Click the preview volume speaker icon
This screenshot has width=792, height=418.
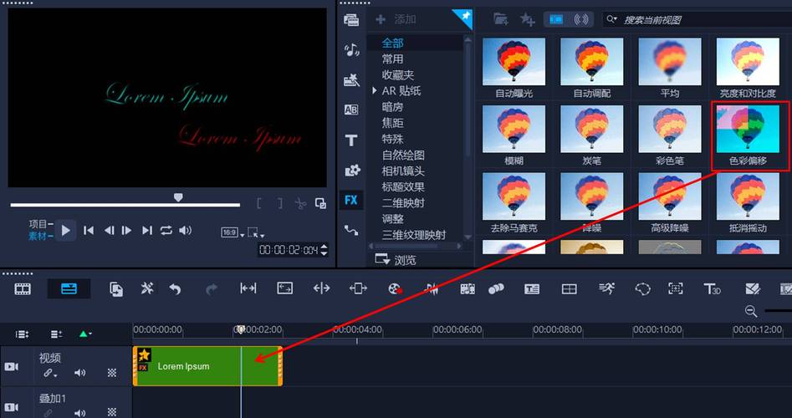(x=186, y=230)
